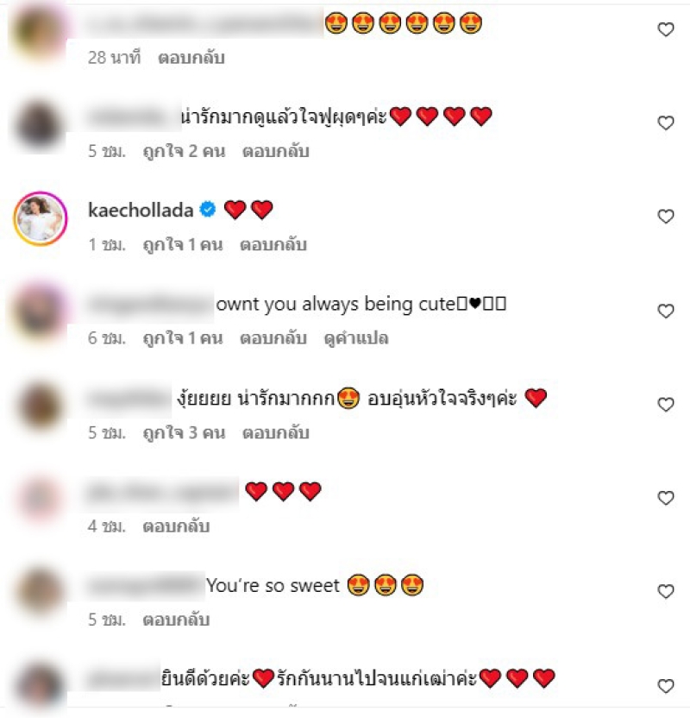Click 'ดูคำแปล' to see translation
The image size is (690, 724).
click(x=356, y=338)
